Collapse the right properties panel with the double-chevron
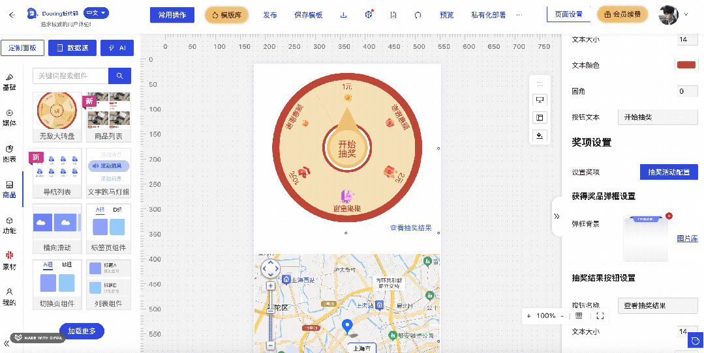This screenshot has width=704, height=353. point(557,216)
